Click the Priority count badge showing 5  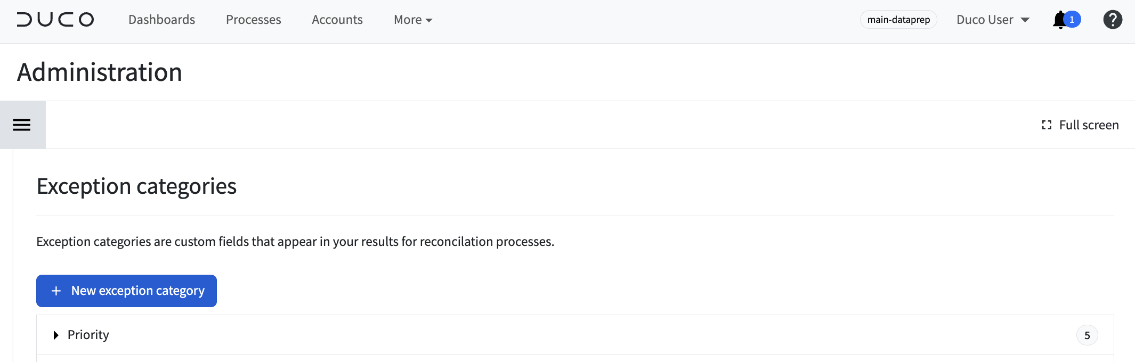point(1087,335)
